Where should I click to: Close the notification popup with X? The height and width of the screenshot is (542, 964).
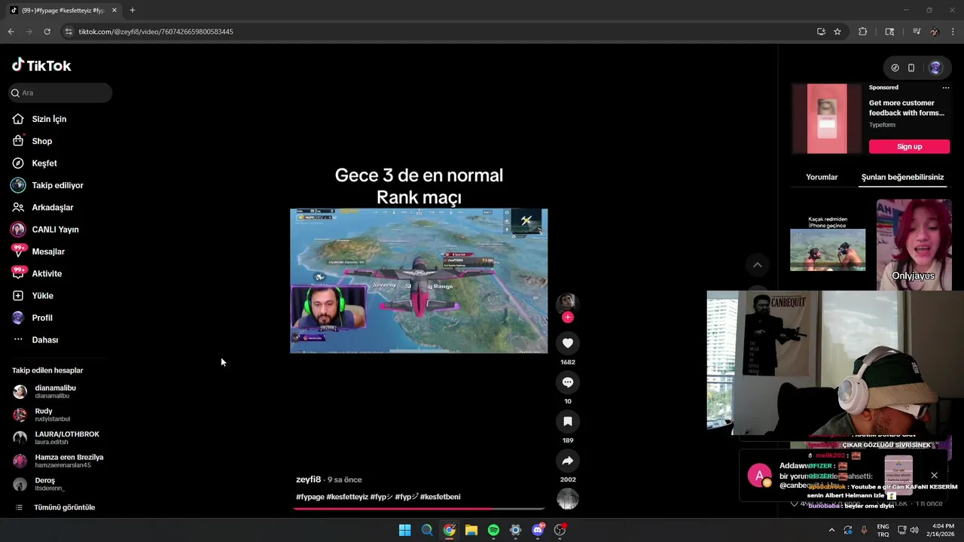pos(934,476)
